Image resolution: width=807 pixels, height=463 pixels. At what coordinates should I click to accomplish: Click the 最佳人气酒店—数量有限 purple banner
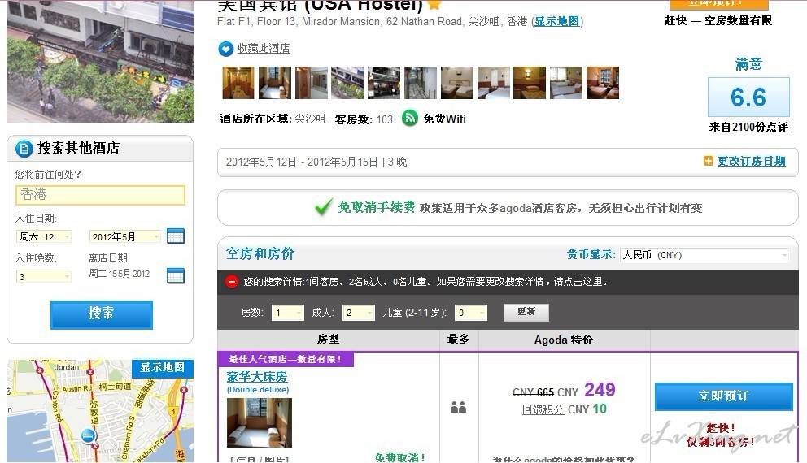[285, 359]
